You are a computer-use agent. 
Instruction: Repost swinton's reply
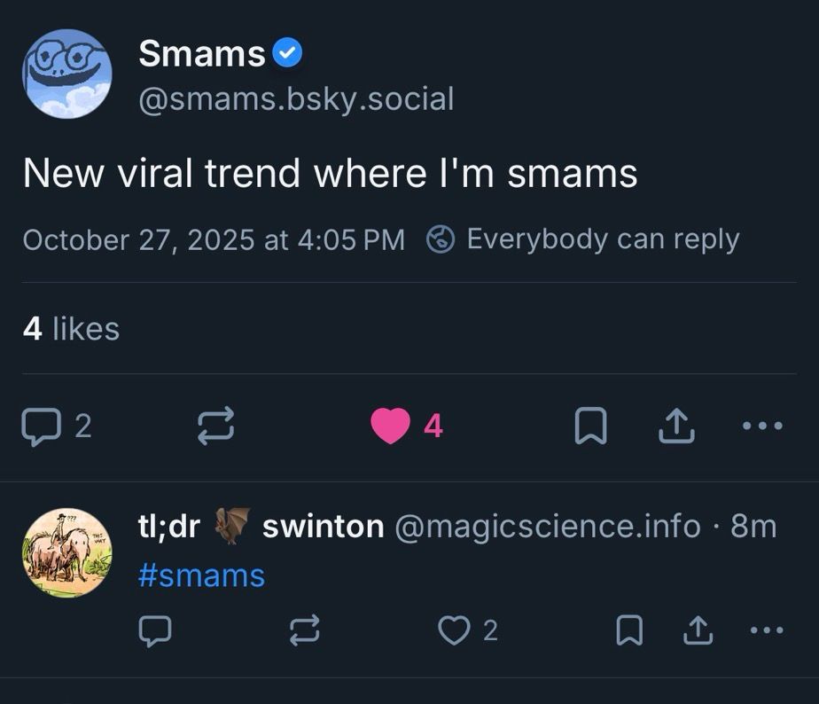coord(304,630)
